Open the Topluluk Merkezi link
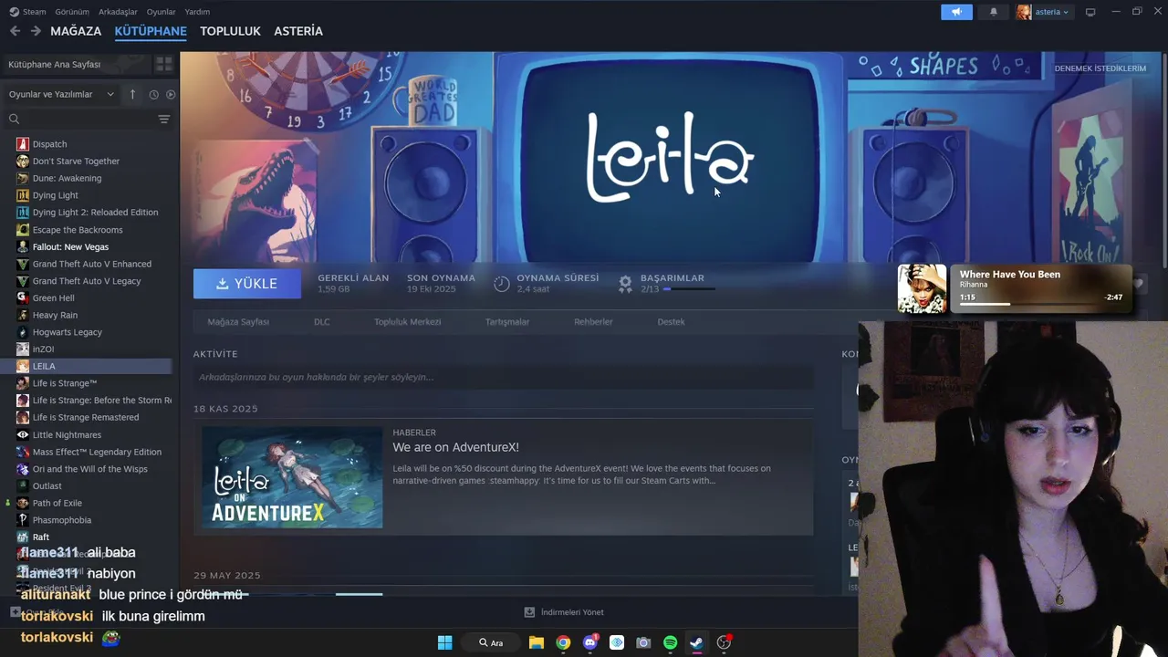Viewport: 1168px width, 657px height. 407,321
